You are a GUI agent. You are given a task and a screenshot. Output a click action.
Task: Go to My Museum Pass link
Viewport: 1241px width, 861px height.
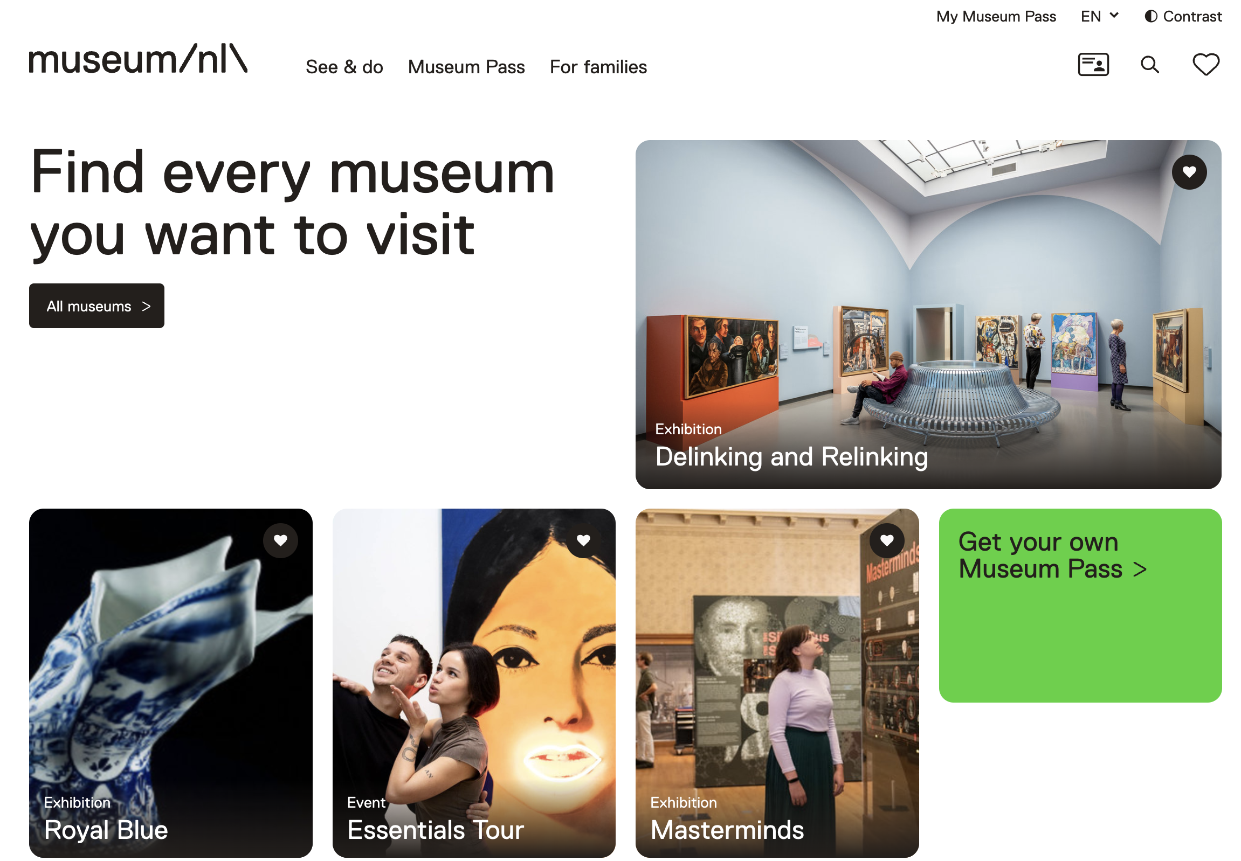click(996, 16)
